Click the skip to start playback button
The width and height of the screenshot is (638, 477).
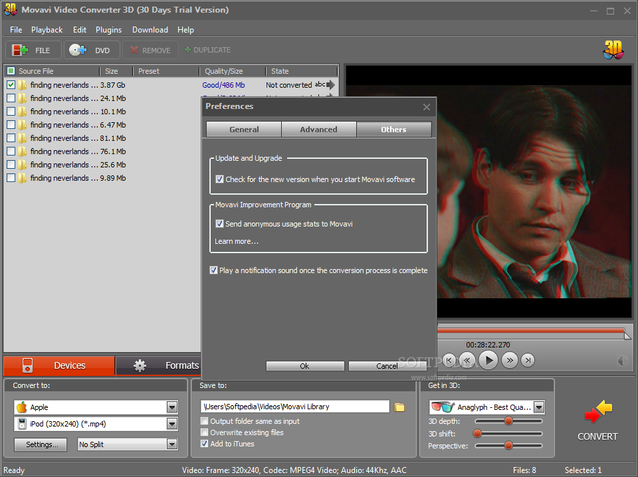click(x=449, y=360)
